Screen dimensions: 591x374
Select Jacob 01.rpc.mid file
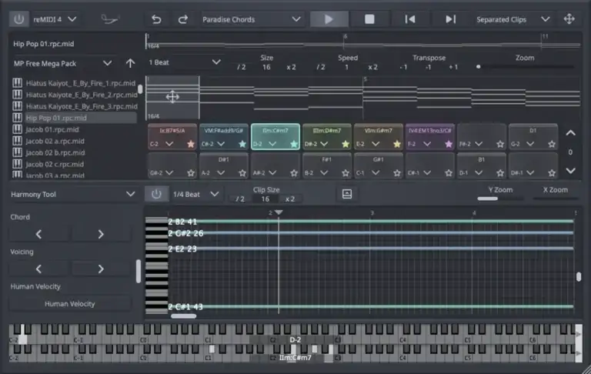[x=52, y=129]
